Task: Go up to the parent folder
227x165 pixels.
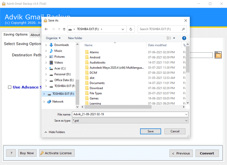Action: [x=64, y=29]
